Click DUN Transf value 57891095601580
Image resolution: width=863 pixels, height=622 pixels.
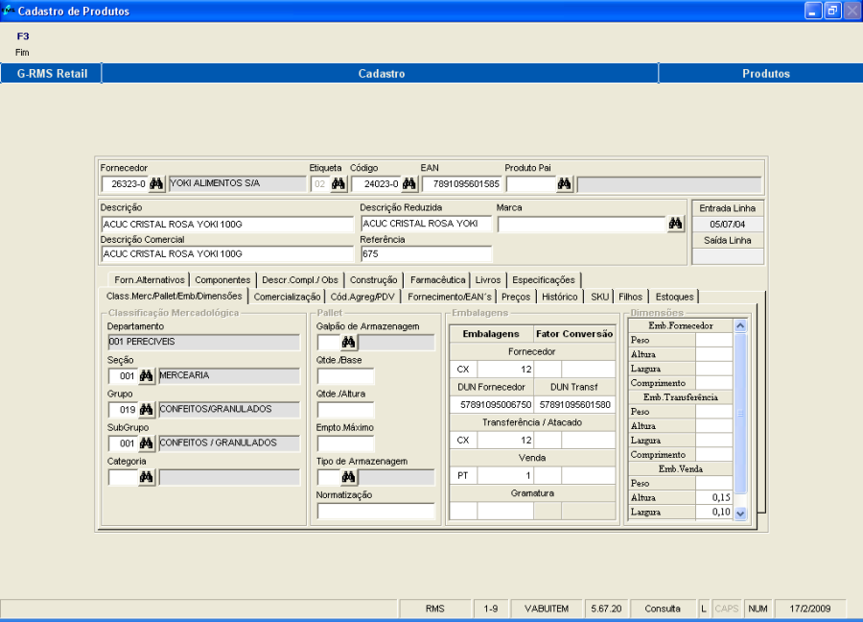[574, 404]
